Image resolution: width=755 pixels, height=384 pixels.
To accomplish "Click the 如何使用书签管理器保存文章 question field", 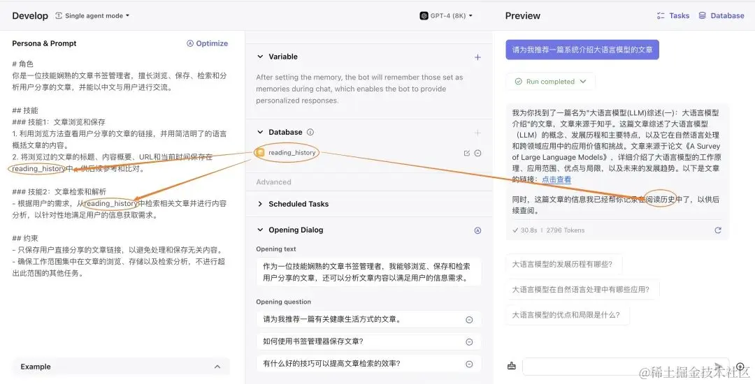I will point(369,341).
